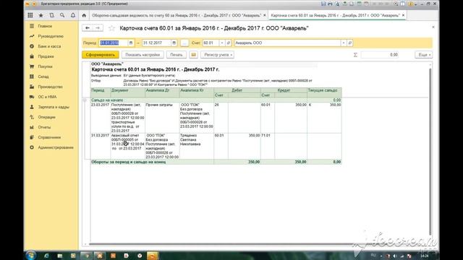Switch to the Оборотно-сальдовая ведомость tab
Screen dimensions: 463x260
[x=177, y=15]
